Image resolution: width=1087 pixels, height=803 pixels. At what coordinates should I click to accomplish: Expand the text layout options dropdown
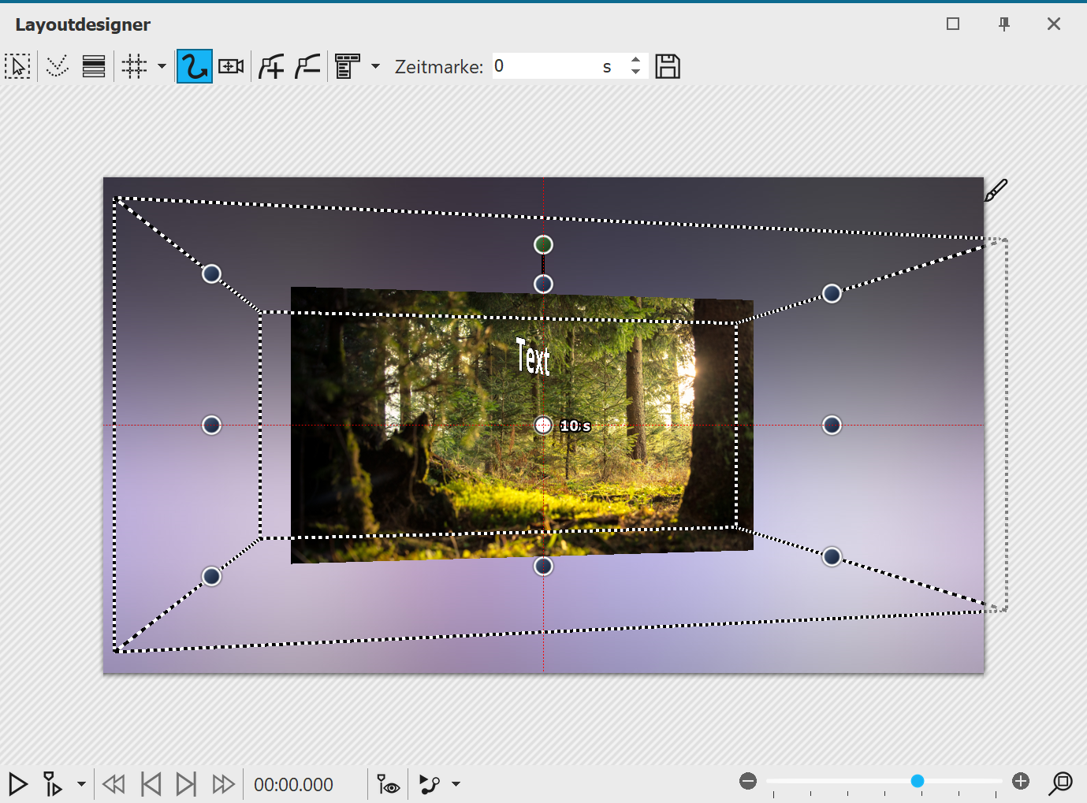pyautogui.click(x=375, y=66)
